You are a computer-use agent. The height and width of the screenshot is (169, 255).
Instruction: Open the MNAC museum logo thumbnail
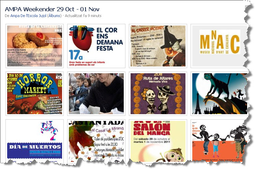pyautogui.click(x=220, y=46)
